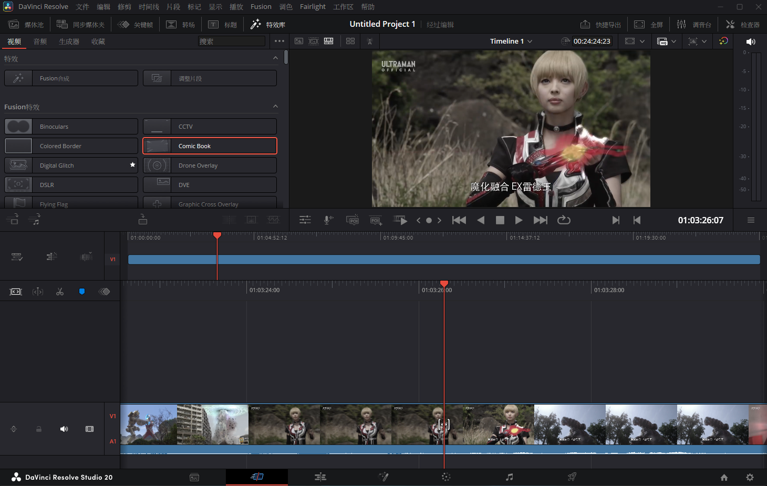The height and width of the screenshot is (486, 767).
Task: Click the Play button
Action: (519, 220)
